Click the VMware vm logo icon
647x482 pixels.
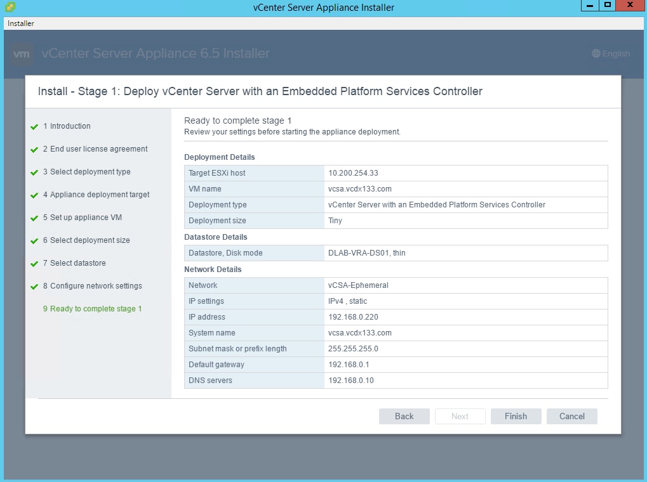click(x=22, y=54)
